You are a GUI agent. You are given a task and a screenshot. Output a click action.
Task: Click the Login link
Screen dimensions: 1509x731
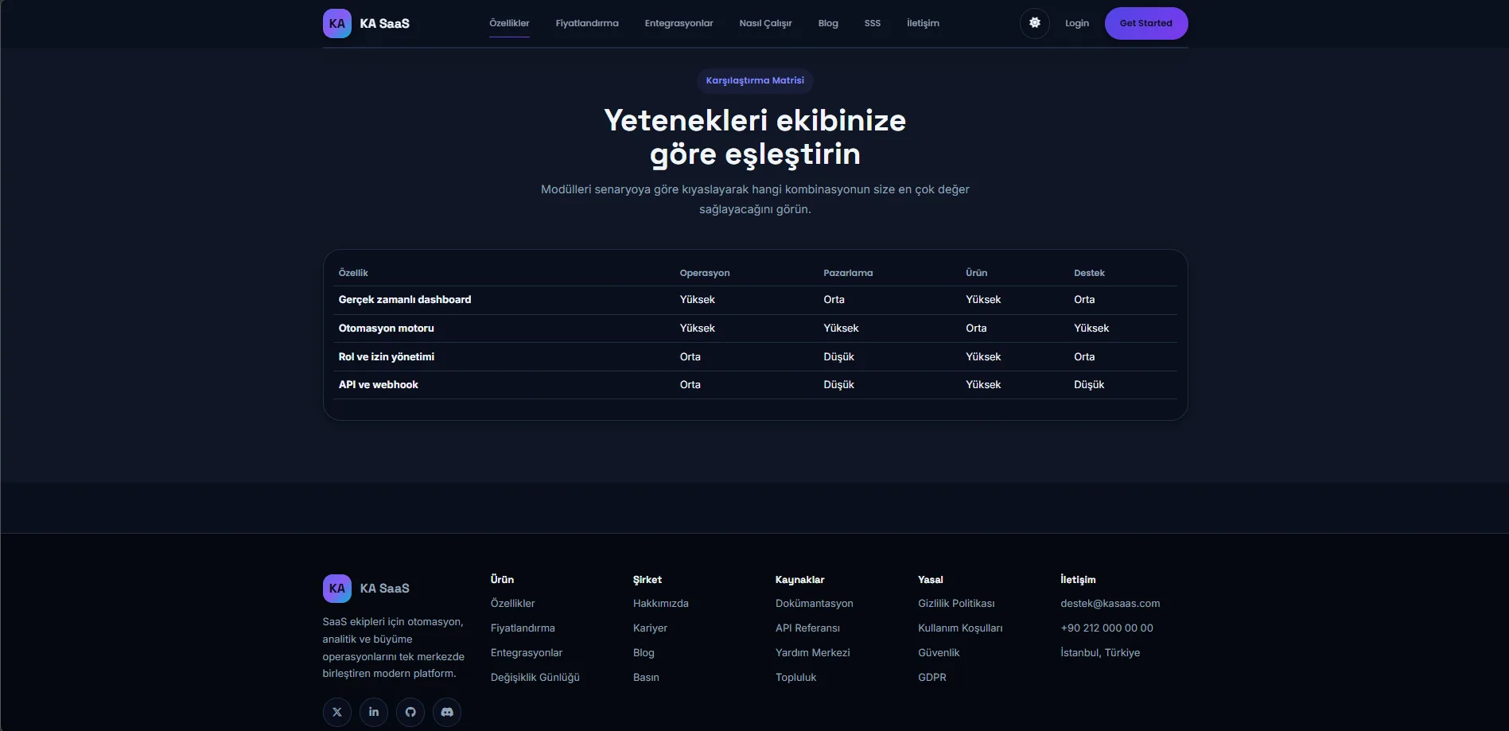pyautogui.click(x=1076, y=23)
